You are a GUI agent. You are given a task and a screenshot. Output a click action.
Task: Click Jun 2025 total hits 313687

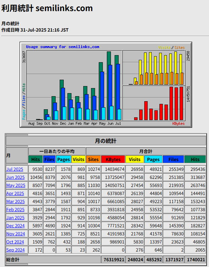[x=195, y=177]
